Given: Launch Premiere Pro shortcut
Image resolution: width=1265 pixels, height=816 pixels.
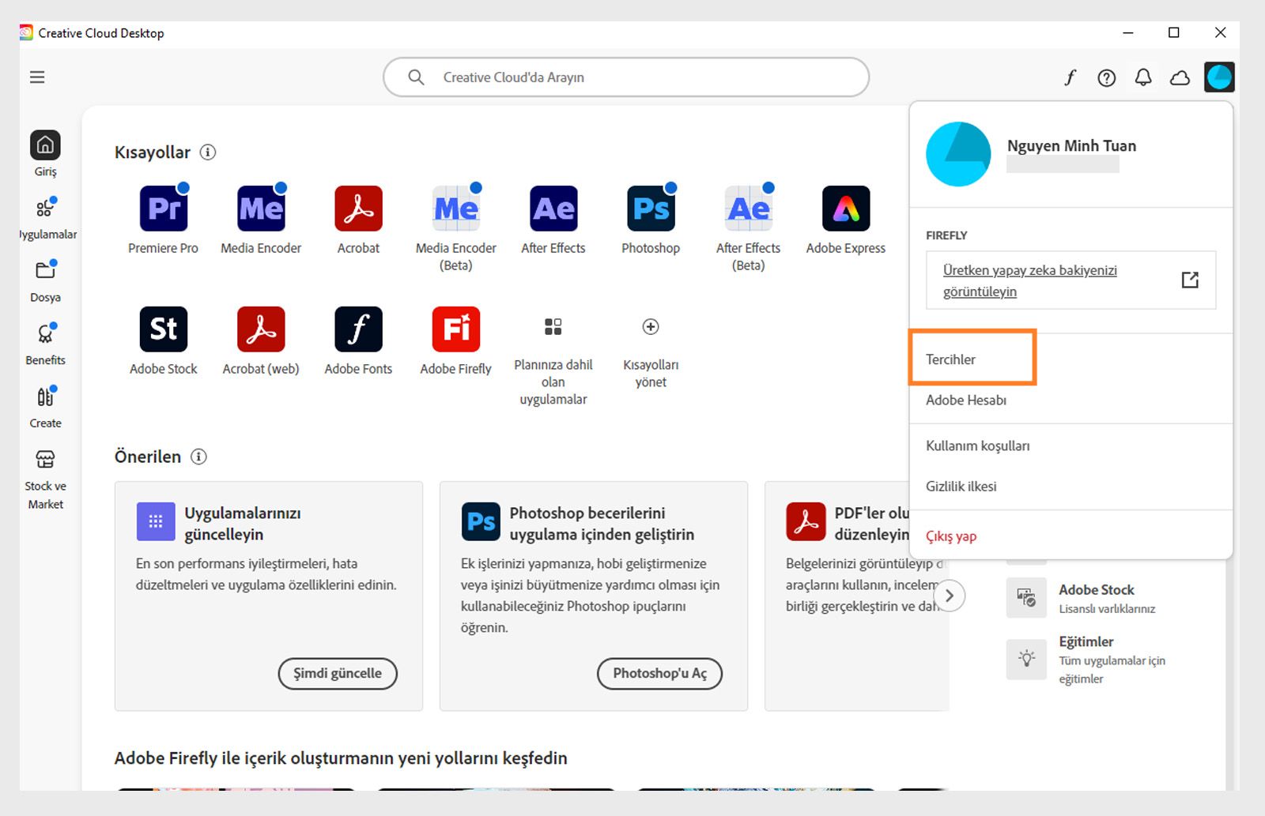Looking at the screenshot, I should pos(164,208).
